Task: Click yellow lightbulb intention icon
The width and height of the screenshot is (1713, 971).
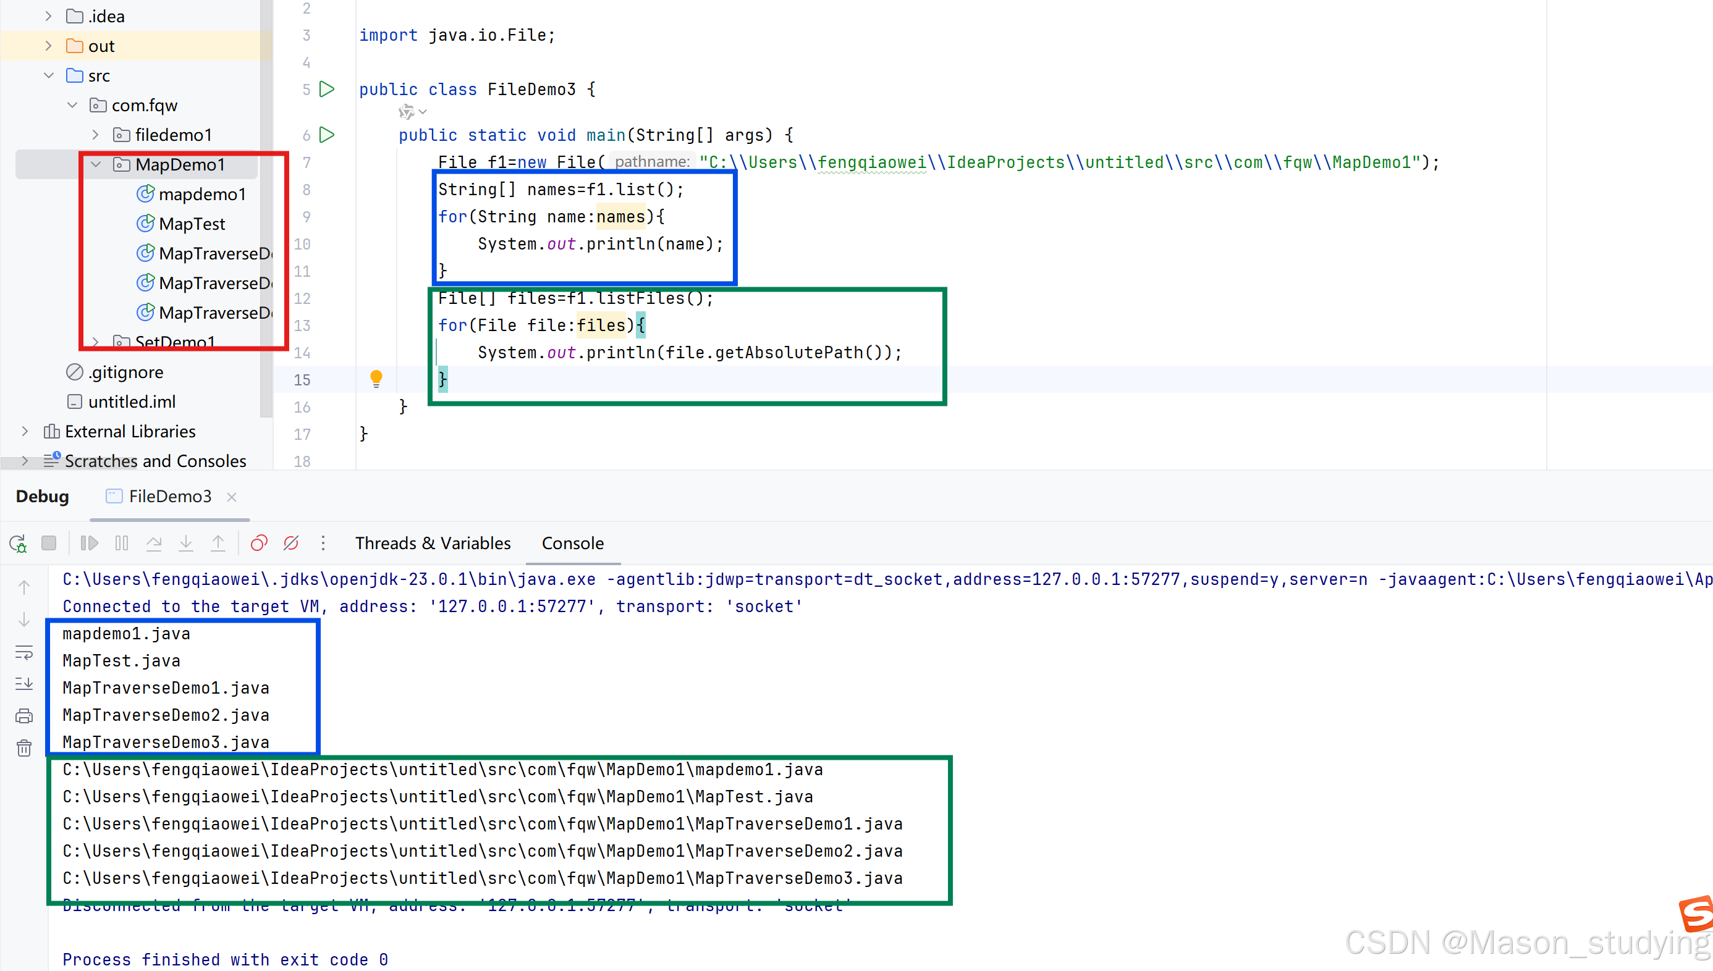Action: pos(376,379)
